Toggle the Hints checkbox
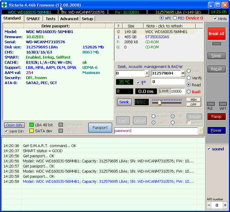This screenshot has width=230, height=212. [x=215, y=18]
